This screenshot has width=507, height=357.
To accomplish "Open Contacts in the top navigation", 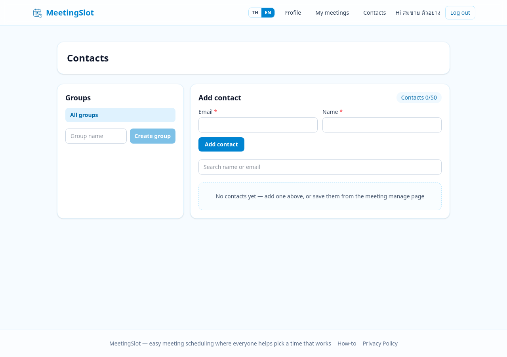I will coord(375,13).
